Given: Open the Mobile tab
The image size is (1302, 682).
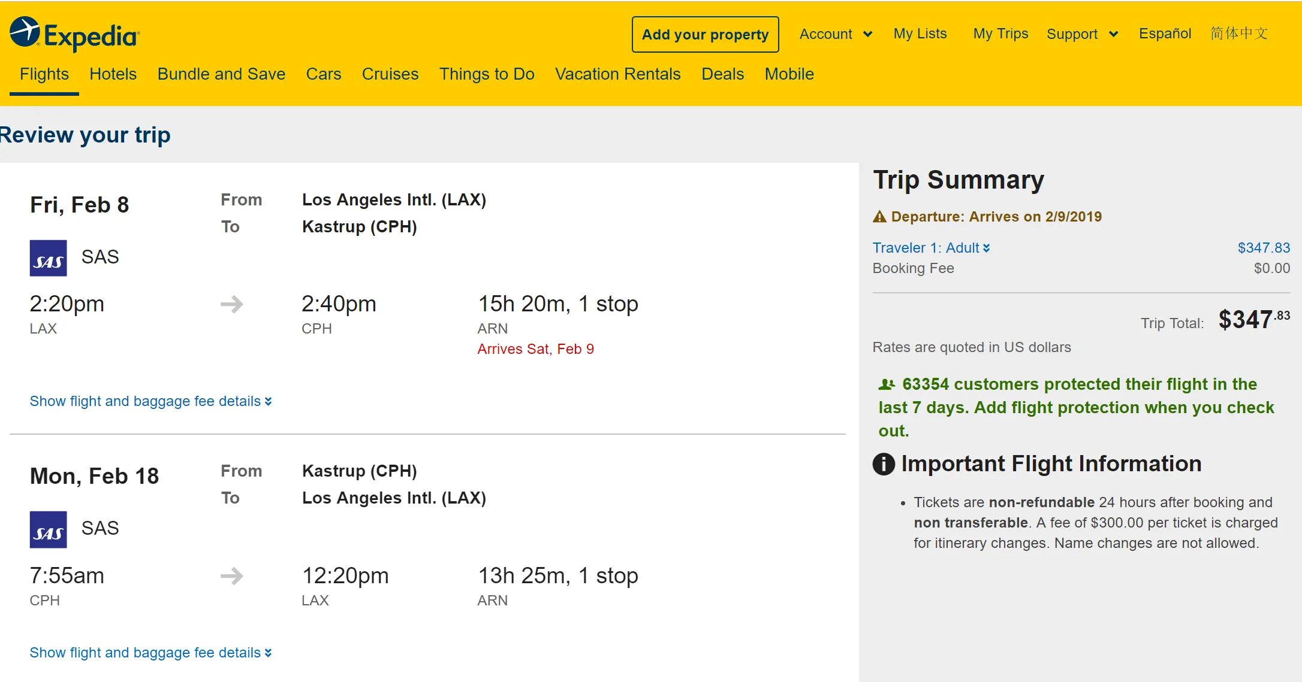Looking at the screenshot, I should [789, 74].
